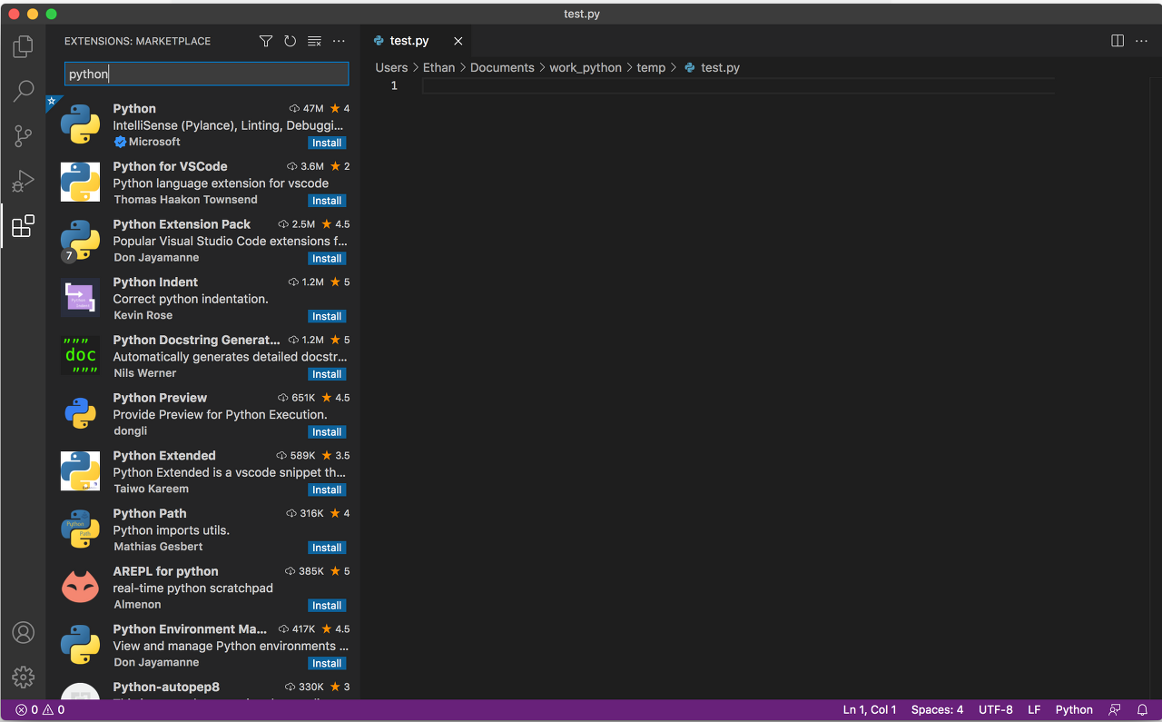The height and width of the screenshot is (722, 1162).
Task: Select Python language mode in status bar
Action: (1074, 710)
